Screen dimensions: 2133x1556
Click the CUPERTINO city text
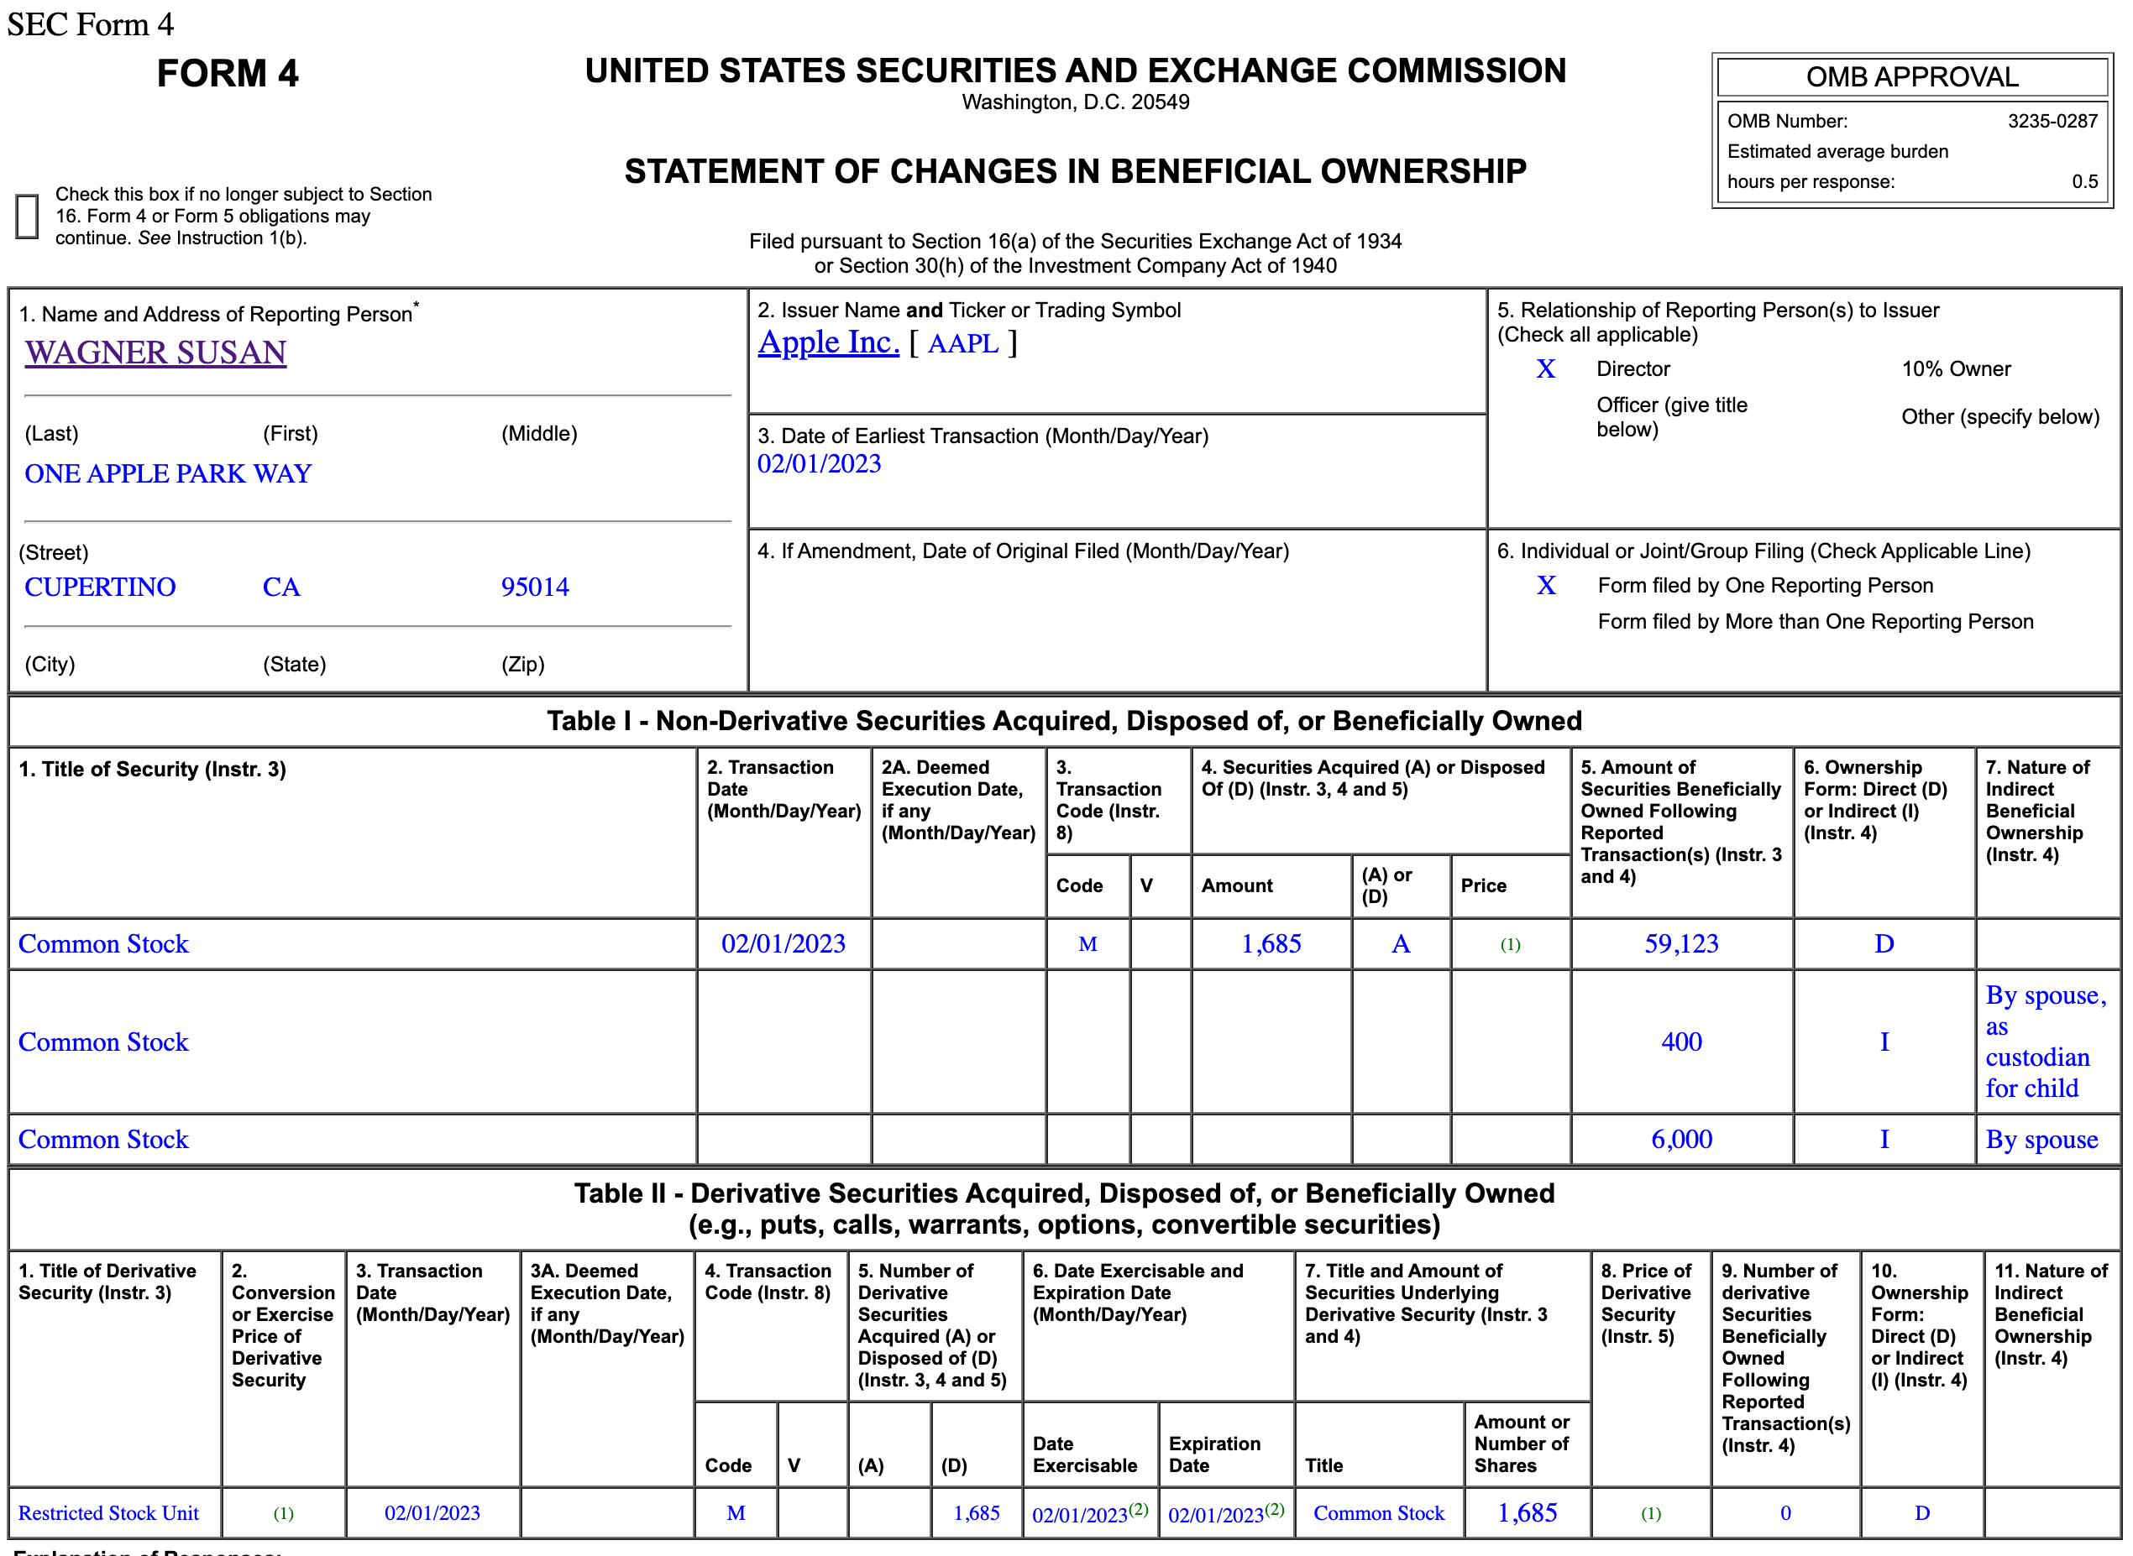pos(100,587)
